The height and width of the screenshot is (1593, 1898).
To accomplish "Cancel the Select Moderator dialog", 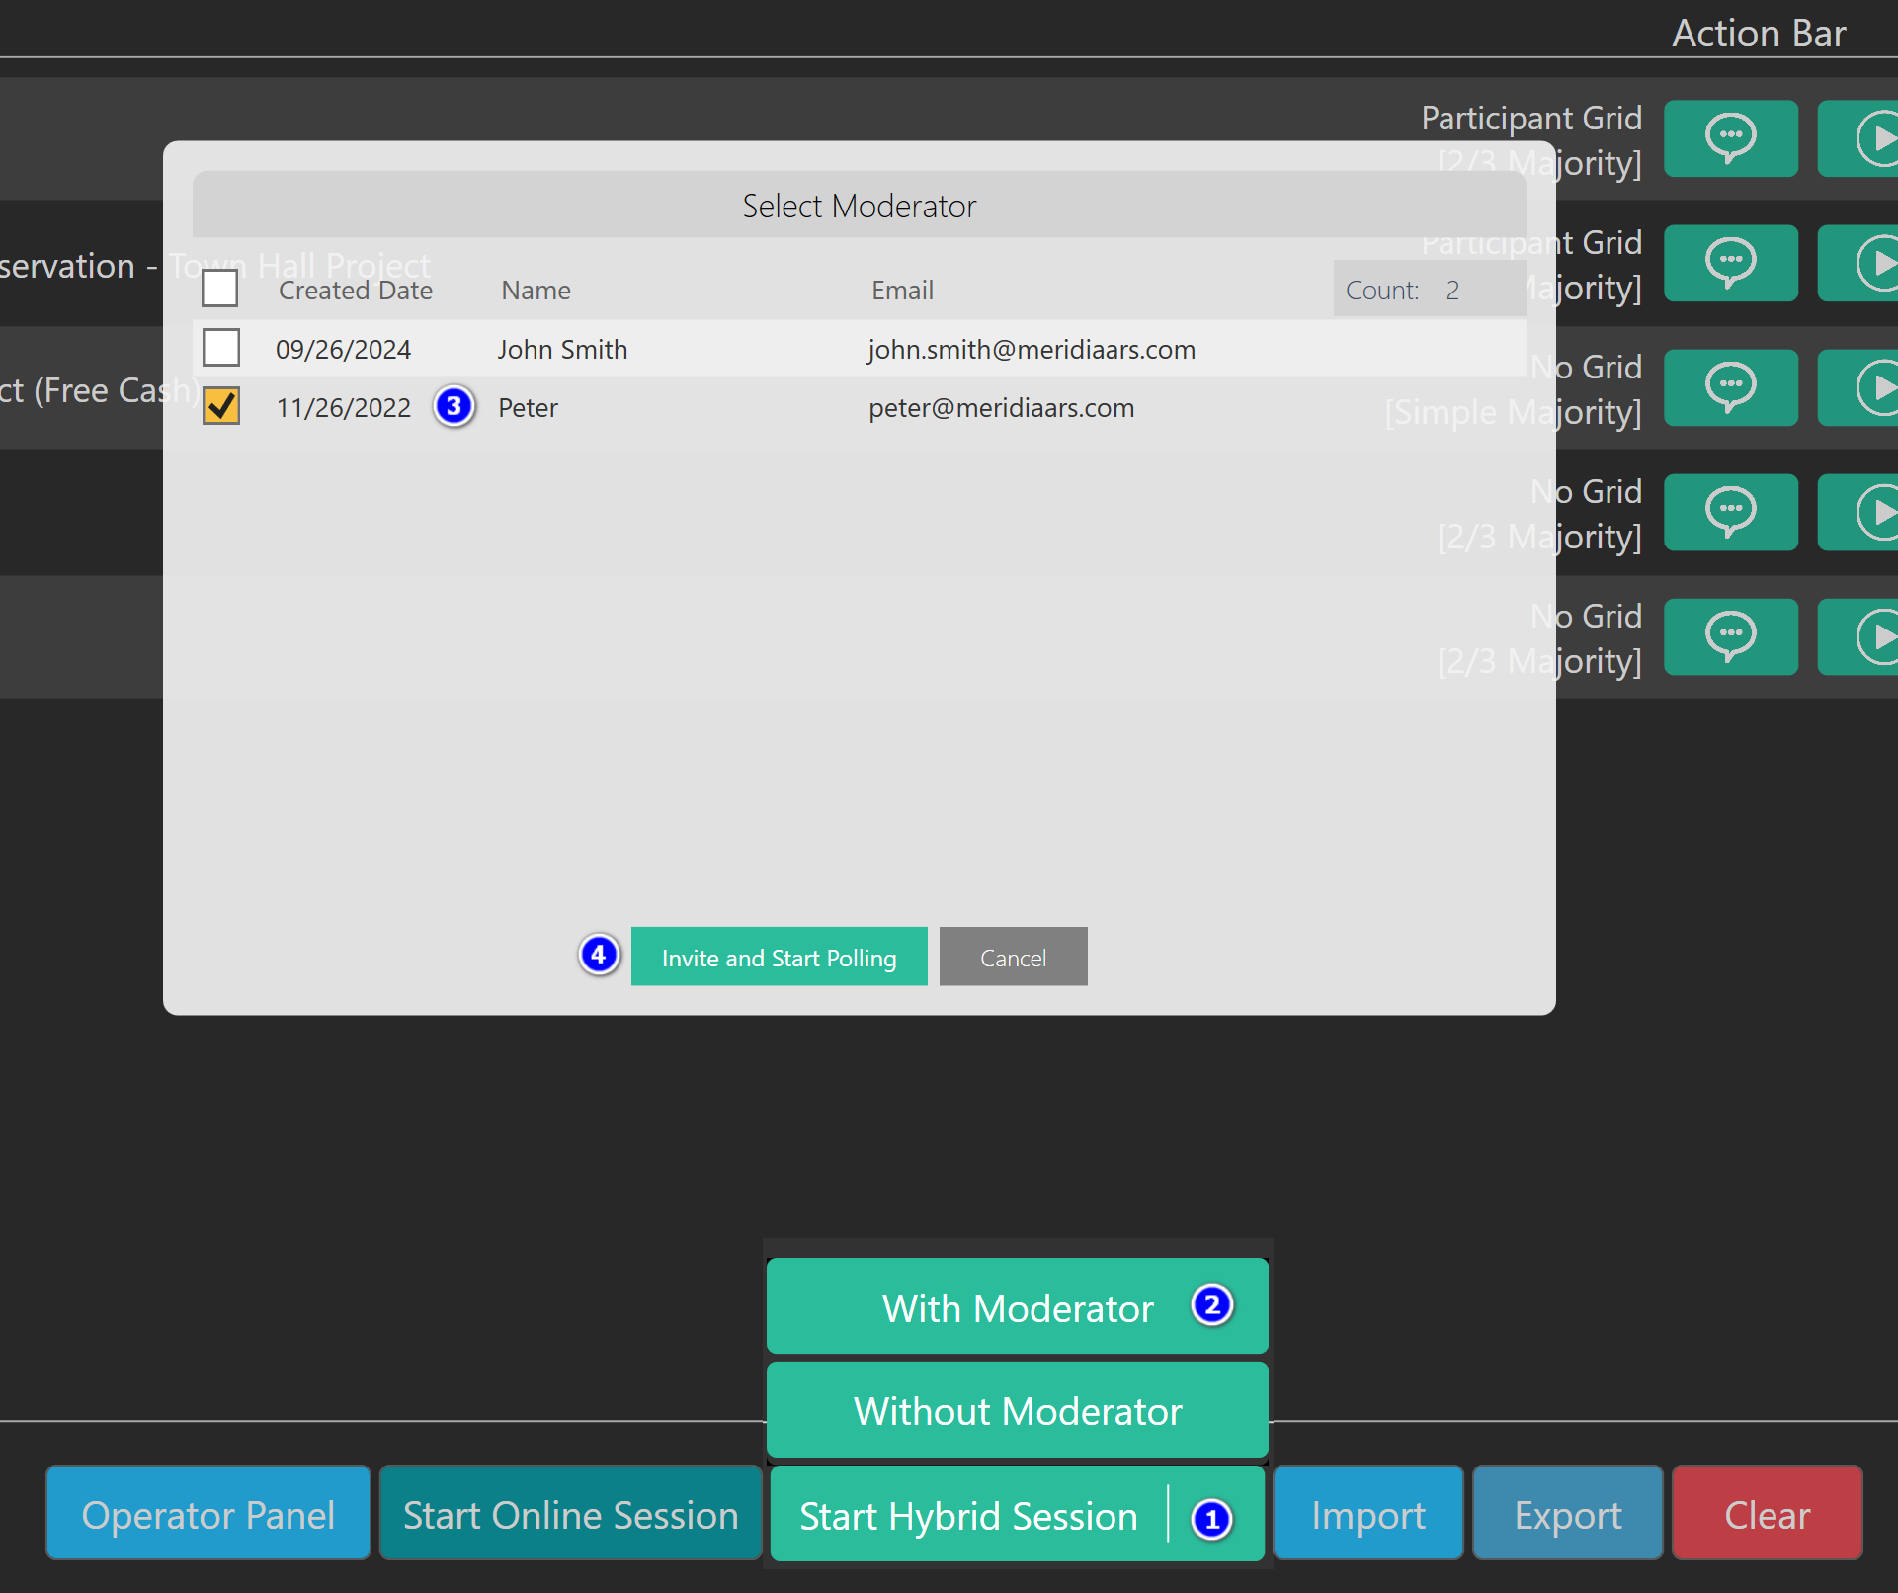I will pyautogui.click(x=1013, y=957).
